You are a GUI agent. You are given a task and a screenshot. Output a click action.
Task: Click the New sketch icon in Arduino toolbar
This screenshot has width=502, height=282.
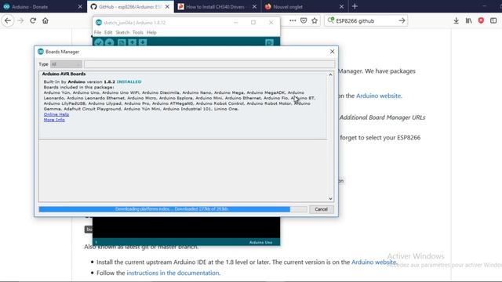point(122,42)
